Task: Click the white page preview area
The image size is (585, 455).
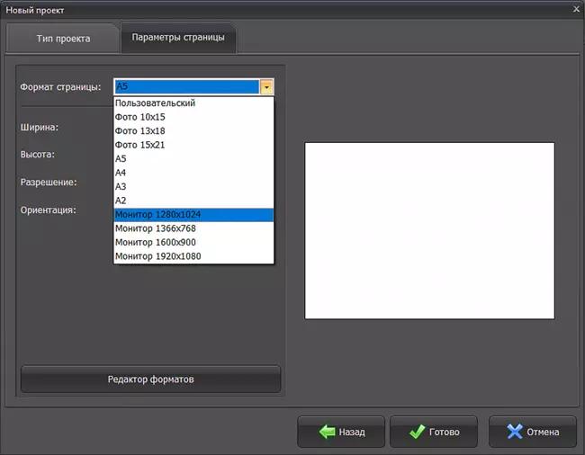Action: [429, 231]
